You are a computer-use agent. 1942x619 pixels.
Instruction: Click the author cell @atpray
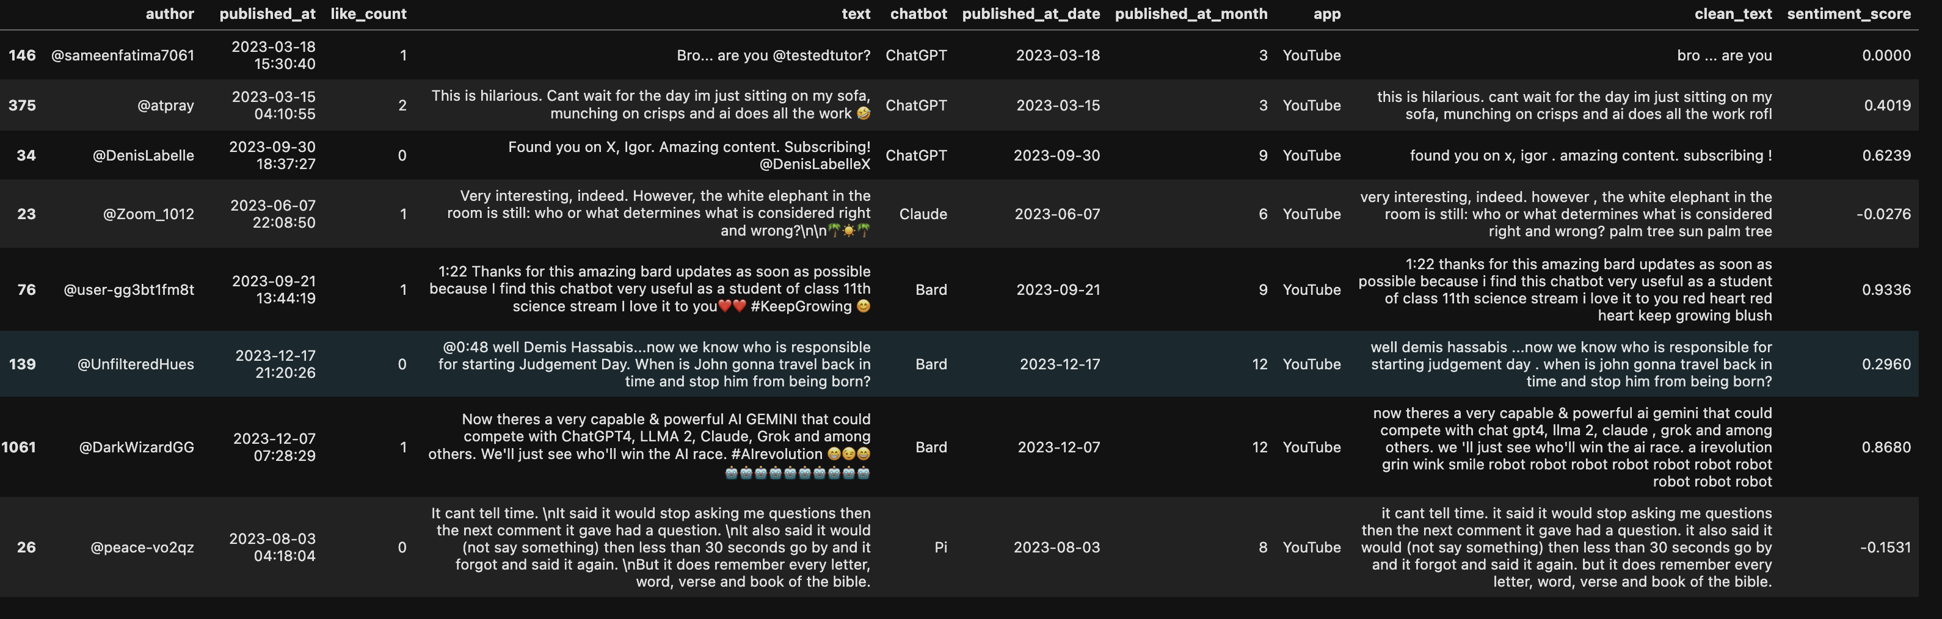point(166,106)
